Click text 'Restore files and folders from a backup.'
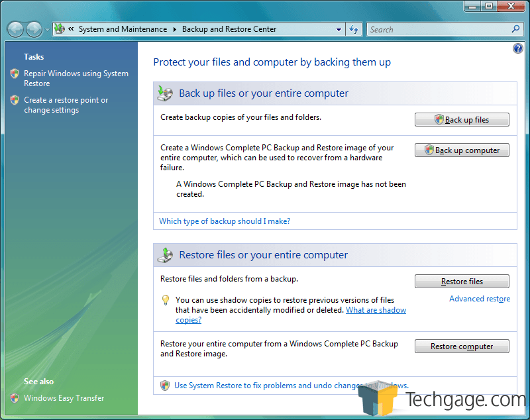530x420 pixels. point(229,279)
